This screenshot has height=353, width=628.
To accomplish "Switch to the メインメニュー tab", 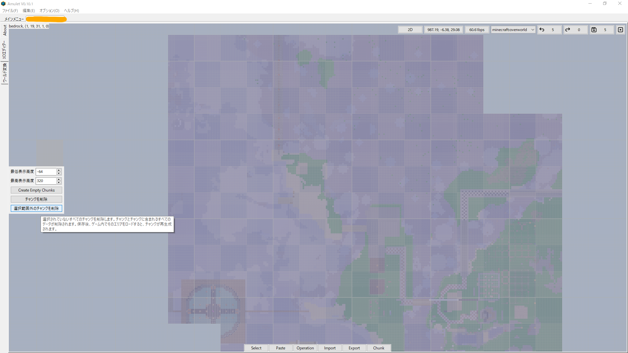I will coord(14,19).
